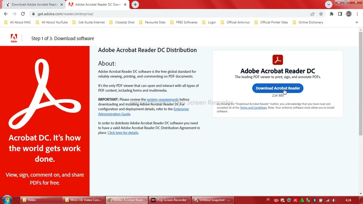Click the network signal bars tray icon

(328, 200)
